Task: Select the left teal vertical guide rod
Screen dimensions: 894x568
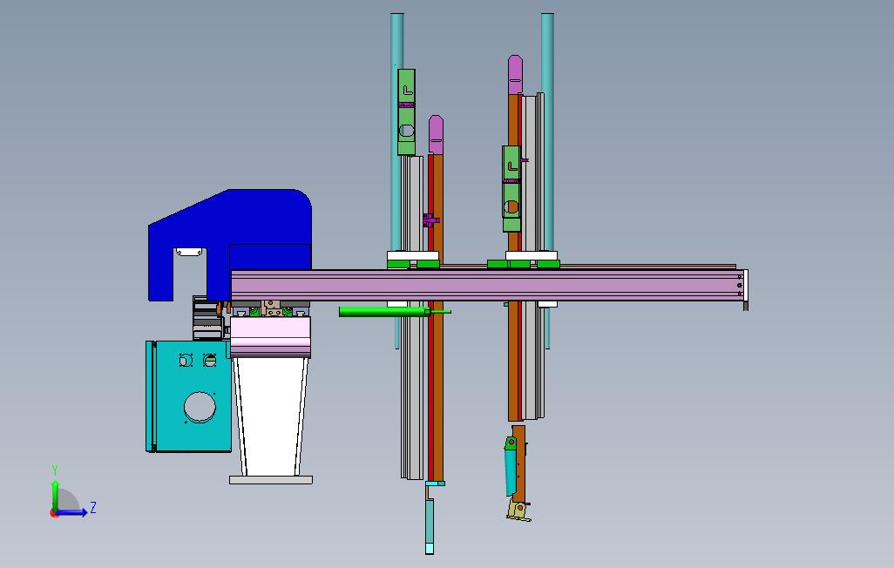Action: click(x=396, y=132)
